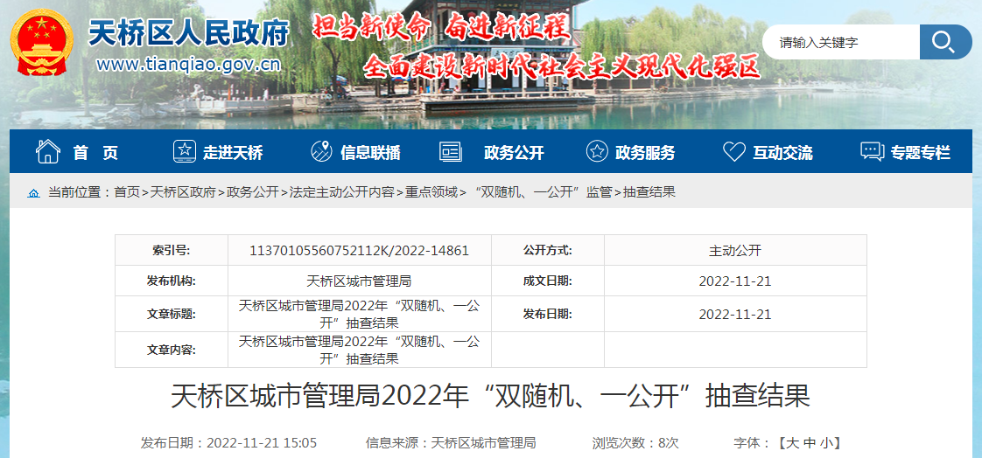
Task: Open the 政务公开 navigation menu
Action: click(514, 152)
